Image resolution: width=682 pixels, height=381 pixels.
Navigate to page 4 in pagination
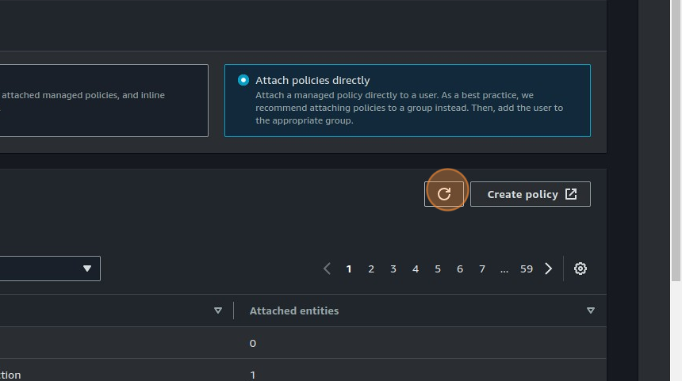pos(416,269)
